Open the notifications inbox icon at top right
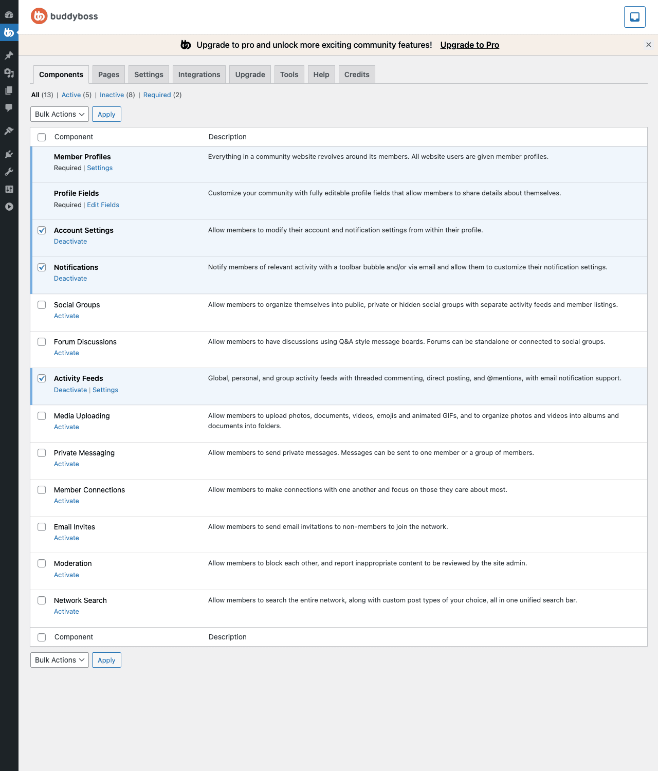Viewport: 658px width, 771px height. (x=635, y=17)
